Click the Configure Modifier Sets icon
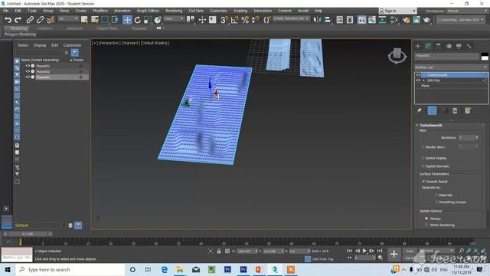Viewport: 490px width, 276px height. tap(468, 110)
